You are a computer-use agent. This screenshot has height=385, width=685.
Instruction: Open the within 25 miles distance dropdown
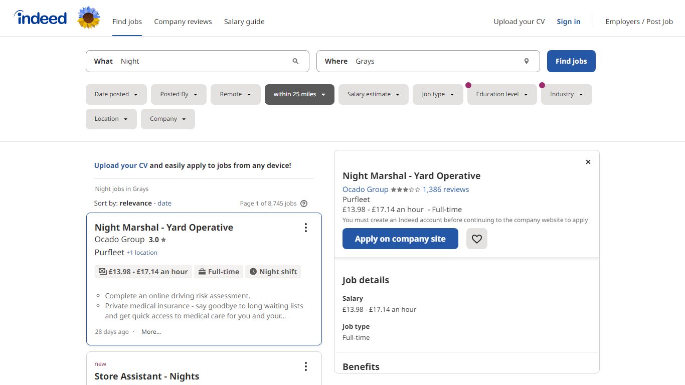click(x=299, y=94)
